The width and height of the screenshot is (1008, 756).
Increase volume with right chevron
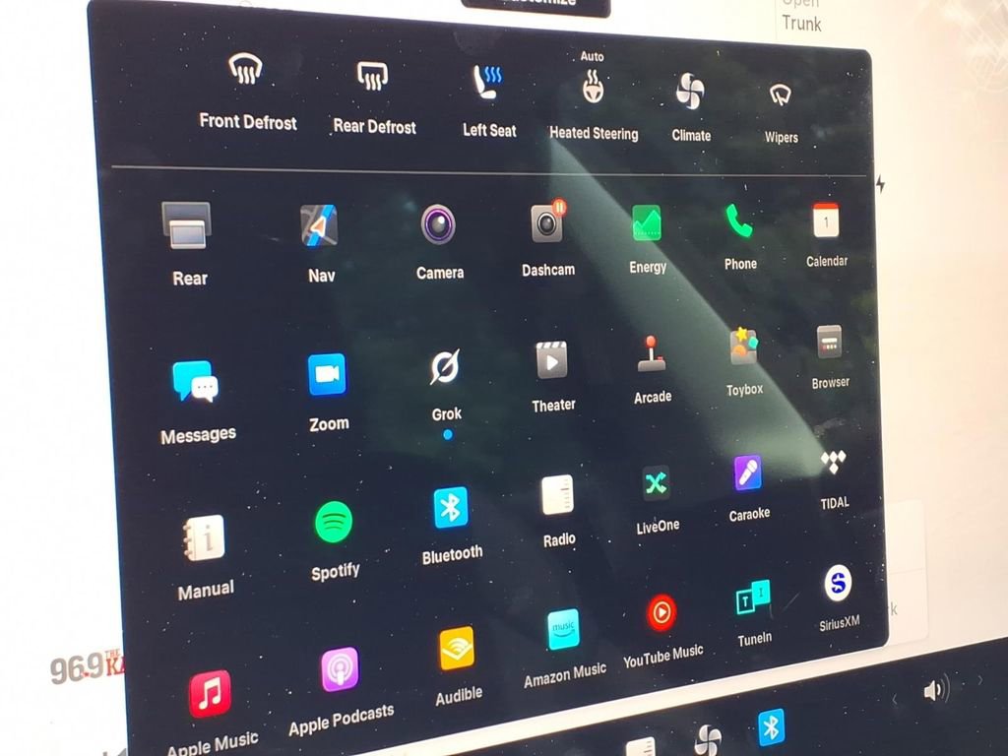[x=979, y=680]
